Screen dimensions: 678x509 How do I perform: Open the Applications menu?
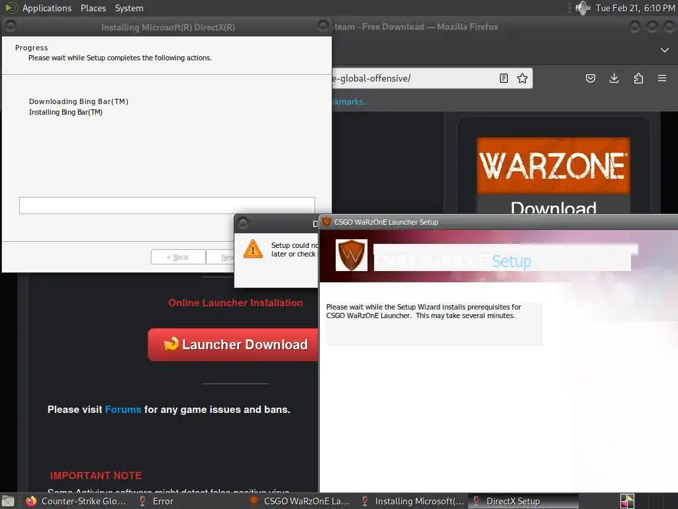point(47,8)
